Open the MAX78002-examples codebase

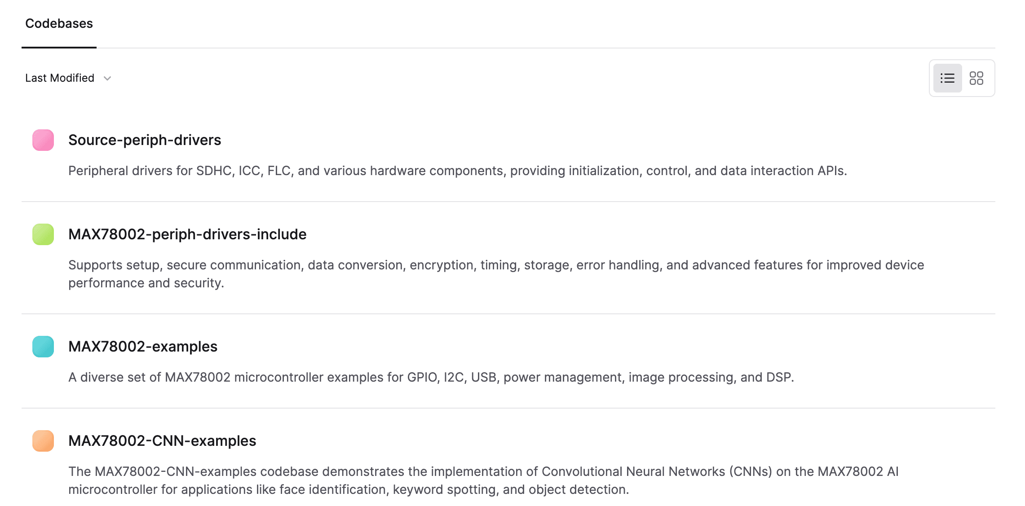tap(143, 347)
